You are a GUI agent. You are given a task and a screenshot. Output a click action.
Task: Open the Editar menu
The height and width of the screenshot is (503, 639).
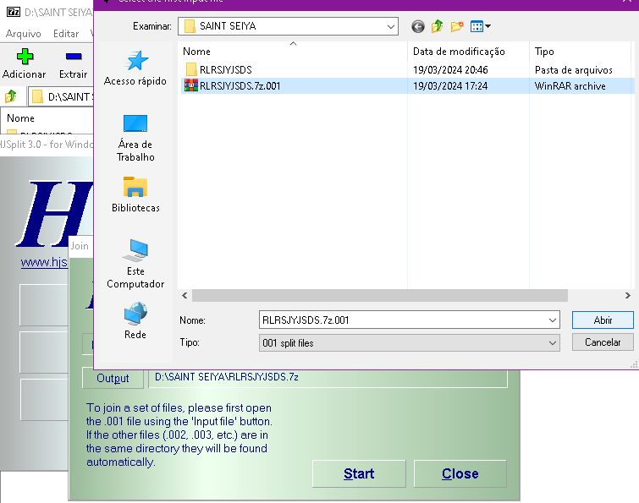click(x=66, y=34)
